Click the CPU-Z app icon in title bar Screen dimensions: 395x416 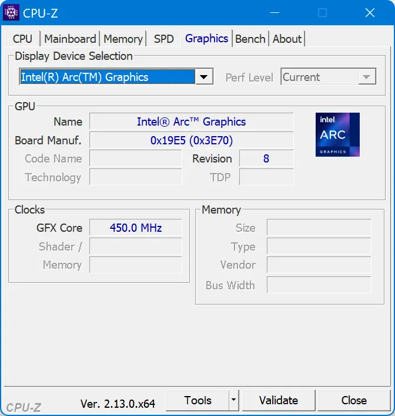tap(11, 12)
